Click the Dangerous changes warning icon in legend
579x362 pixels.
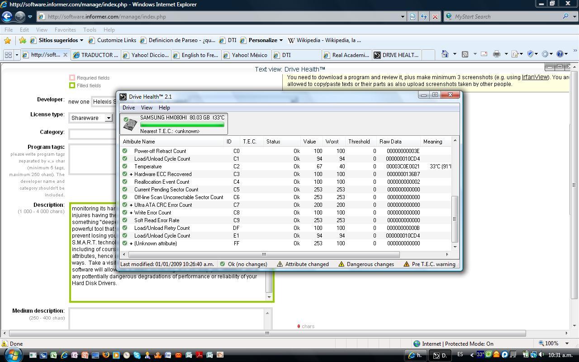pyautogui.click(x=342, y=264)
